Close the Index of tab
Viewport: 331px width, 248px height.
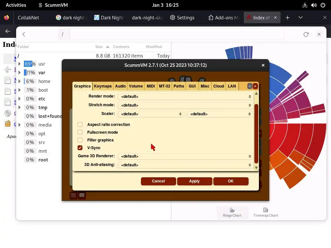(275, 17)
